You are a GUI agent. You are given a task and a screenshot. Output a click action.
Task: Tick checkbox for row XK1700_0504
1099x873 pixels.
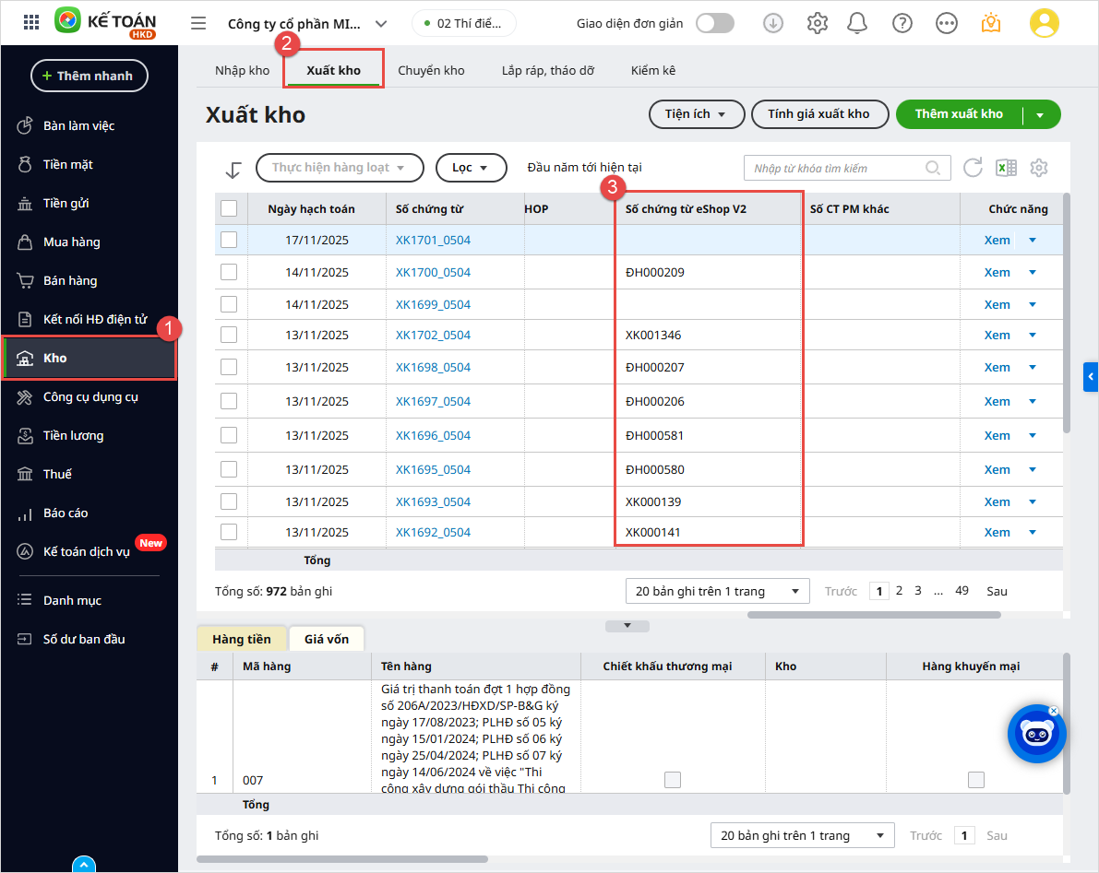point(229,272)
